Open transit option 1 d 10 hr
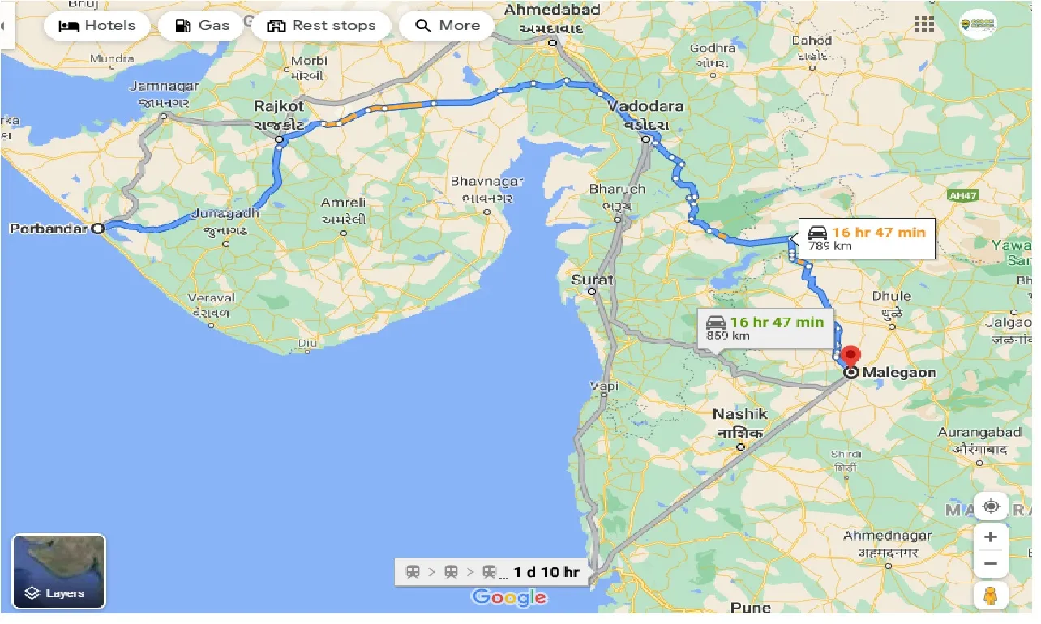The width and height of the screenshot is (1041, 624). [492, 572]
